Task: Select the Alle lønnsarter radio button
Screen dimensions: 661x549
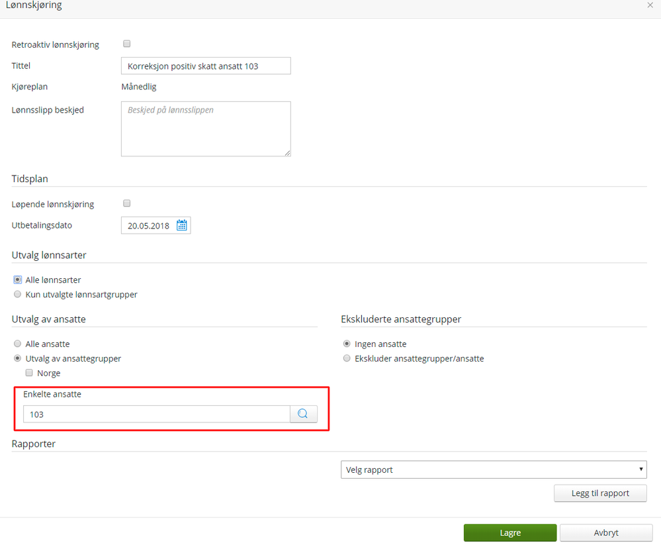Action: pyautogui.click(x=18, y=279)
